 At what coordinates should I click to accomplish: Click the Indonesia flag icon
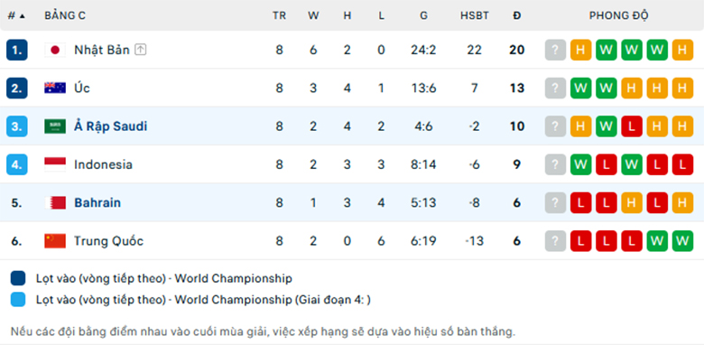(x=55, y=164)
